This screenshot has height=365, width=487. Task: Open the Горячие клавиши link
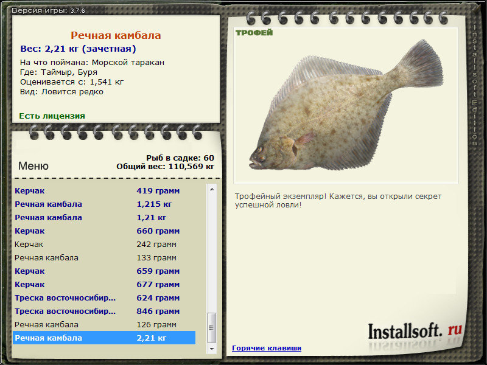267,348
